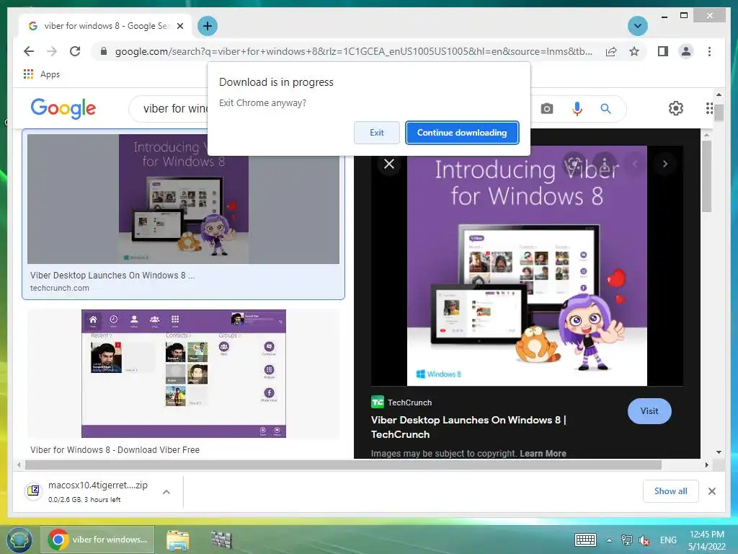Open TechCrunch source link in preview
This screenshot has height=554, width=738.
tap(401, 403)
